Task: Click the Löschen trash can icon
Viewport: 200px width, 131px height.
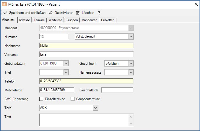Action: [78, 13]
